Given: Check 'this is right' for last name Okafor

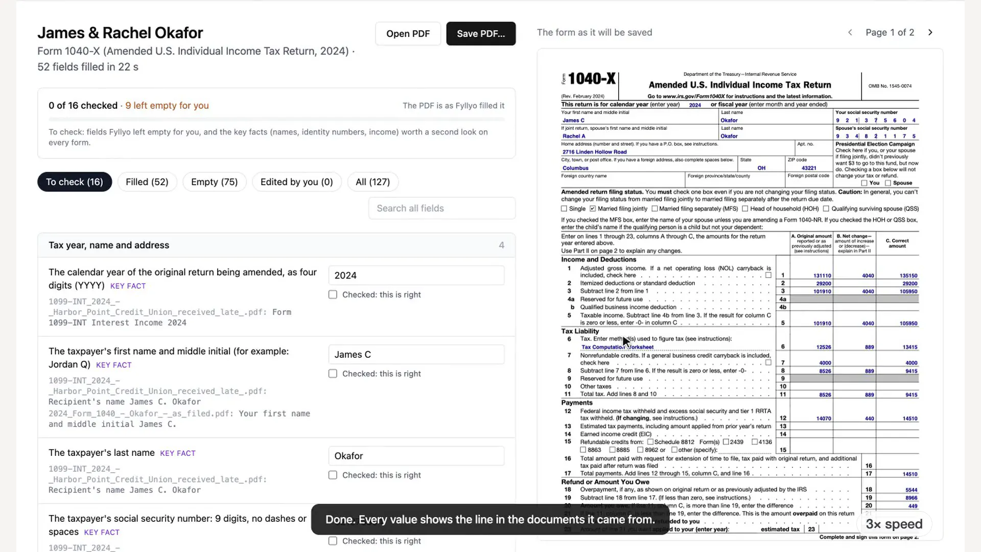Looking at the screenshot, I should click(333, 475).
